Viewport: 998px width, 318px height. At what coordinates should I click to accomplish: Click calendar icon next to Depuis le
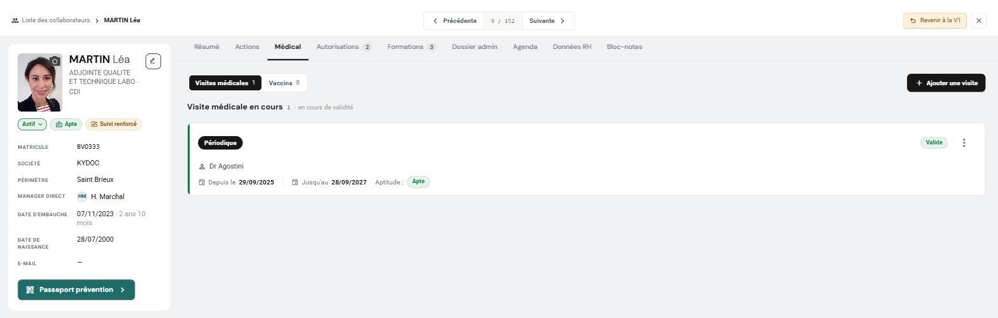pyautogui.click(x=202, y=183)
